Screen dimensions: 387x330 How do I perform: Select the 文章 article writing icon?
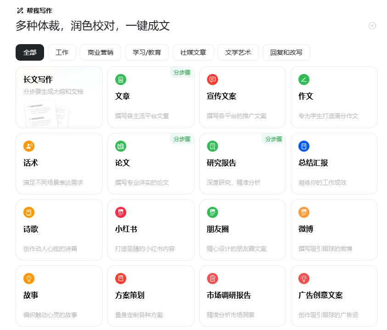(x=121, y=80)
